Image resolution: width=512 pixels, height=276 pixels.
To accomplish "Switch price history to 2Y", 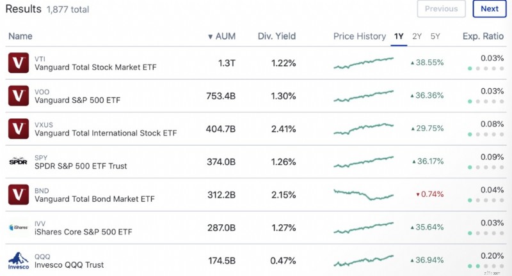I will click(x=417, y=36).
